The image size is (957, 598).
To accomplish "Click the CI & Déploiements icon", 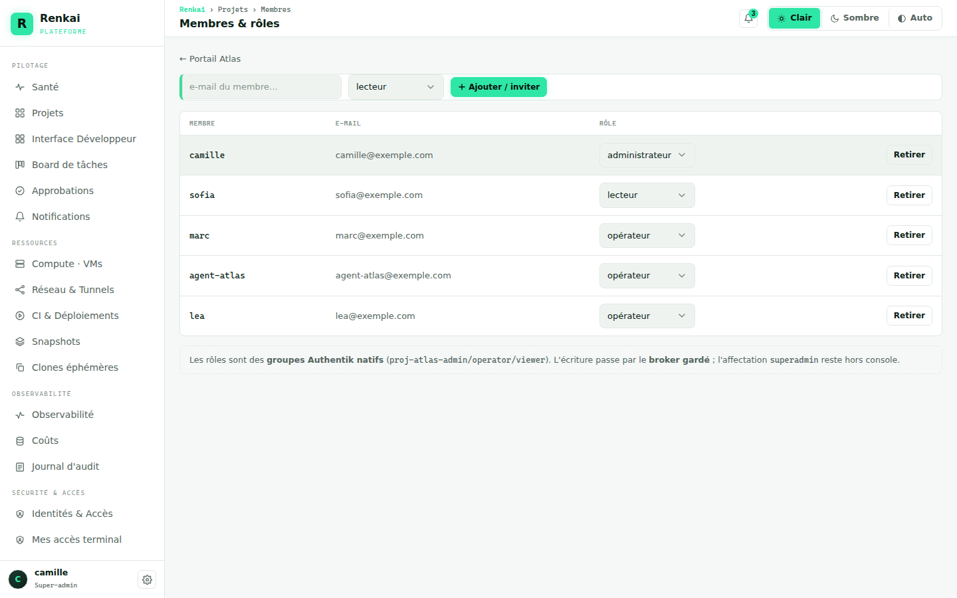I will click(20, 316).
